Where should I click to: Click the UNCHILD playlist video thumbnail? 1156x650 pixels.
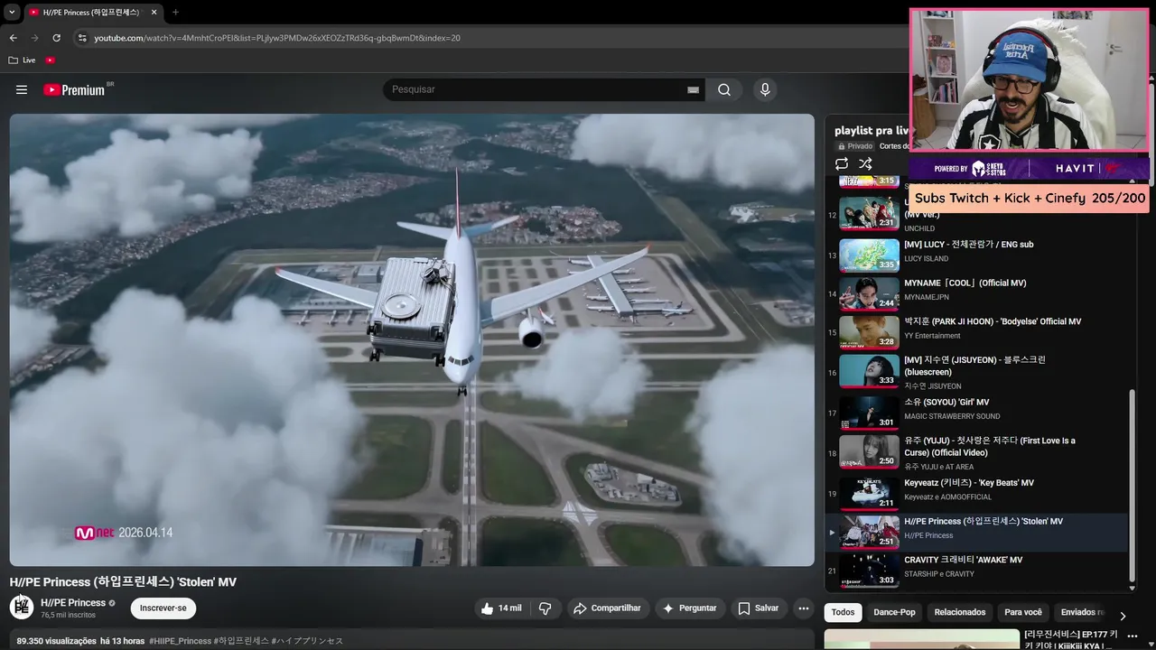pyautogui.click(x=869, y=214)
